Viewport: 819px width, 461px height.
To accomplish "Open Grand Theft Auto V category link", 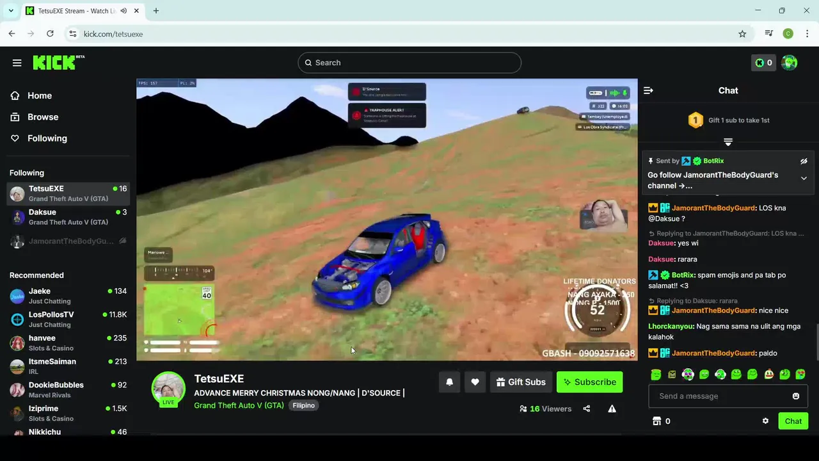I will pyautogui.click(x=239, y=405).
